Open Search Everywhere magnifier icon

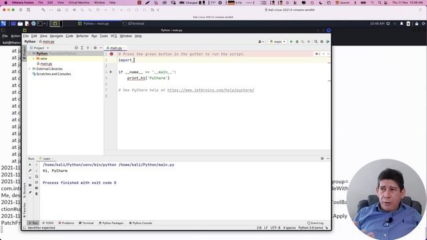[316, 41]
